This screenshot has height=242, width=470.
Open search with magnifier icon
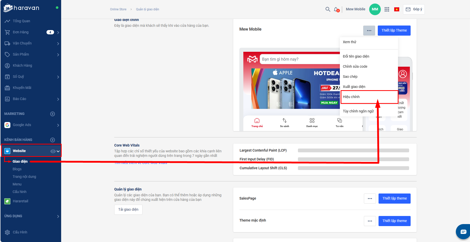(x=328, y=9)
